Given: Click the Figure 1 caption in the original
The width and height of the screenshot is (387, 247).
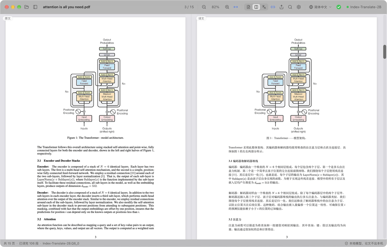Looking at the screenshot, I should click(x=95, y=138).
